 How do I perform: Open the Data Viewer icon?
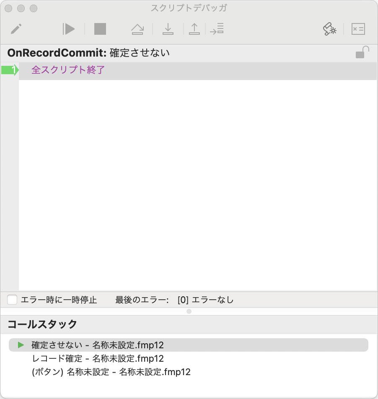tap(358, 29)
